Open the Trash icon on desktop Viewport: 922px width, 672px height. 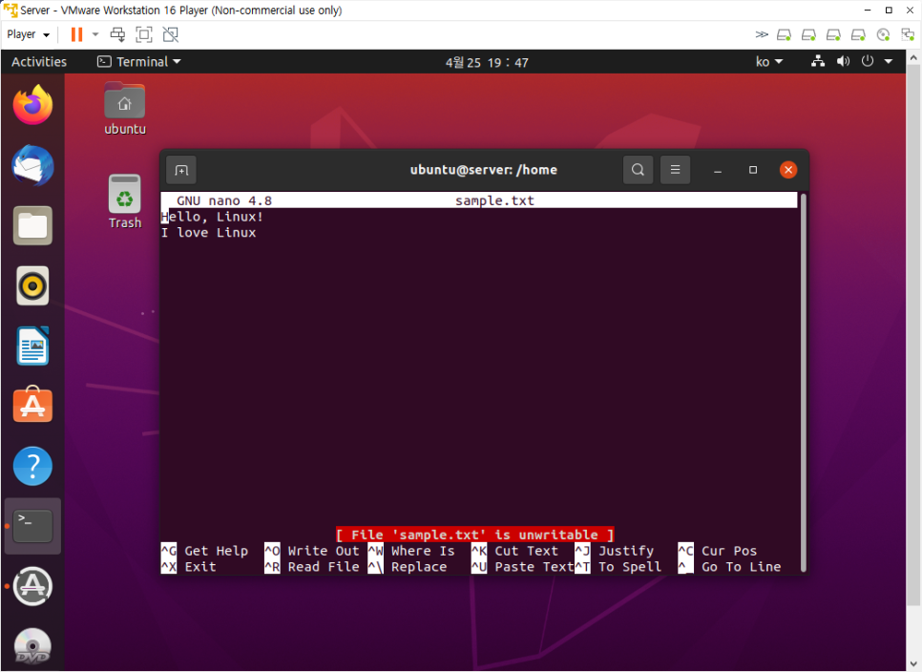point(125,201)
